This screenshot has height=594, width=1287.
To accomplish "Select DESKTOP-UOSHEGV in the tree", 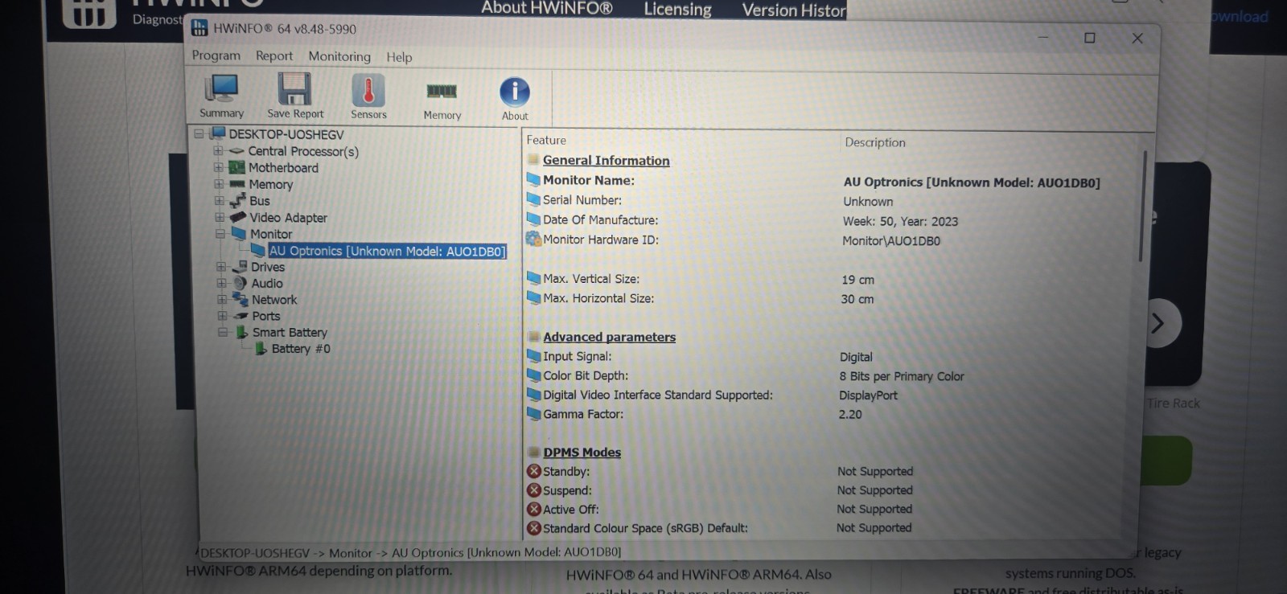I will [286, 134].
